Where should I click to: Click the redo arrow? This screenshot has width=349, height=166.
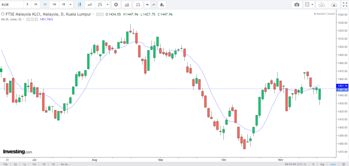[x=154, y=4]
